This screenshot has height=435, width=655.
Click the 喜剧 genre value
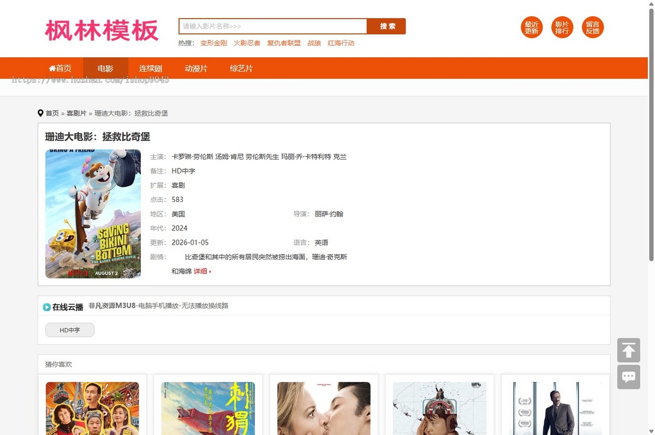click(178, 186)
